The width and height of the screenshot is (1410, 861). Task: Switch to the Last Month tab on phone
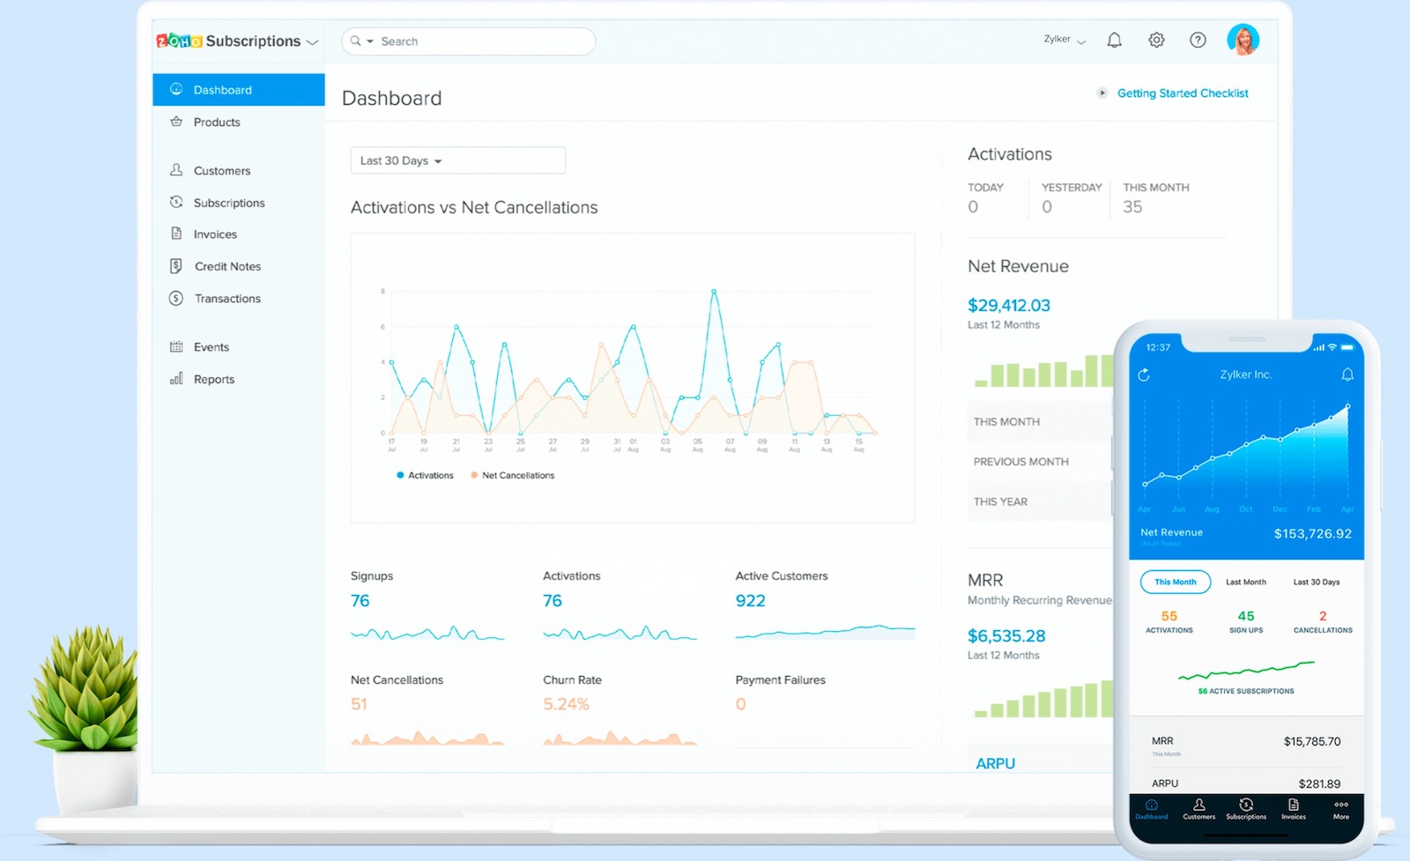pyautogui.click(x=1245, y=582)
